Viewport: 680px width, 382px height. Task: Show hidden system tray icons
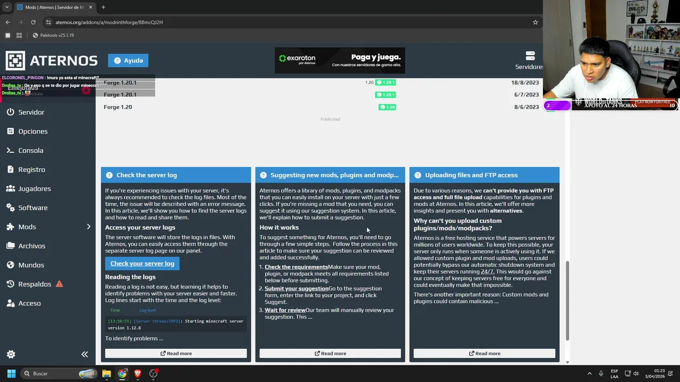click(589, 374)
